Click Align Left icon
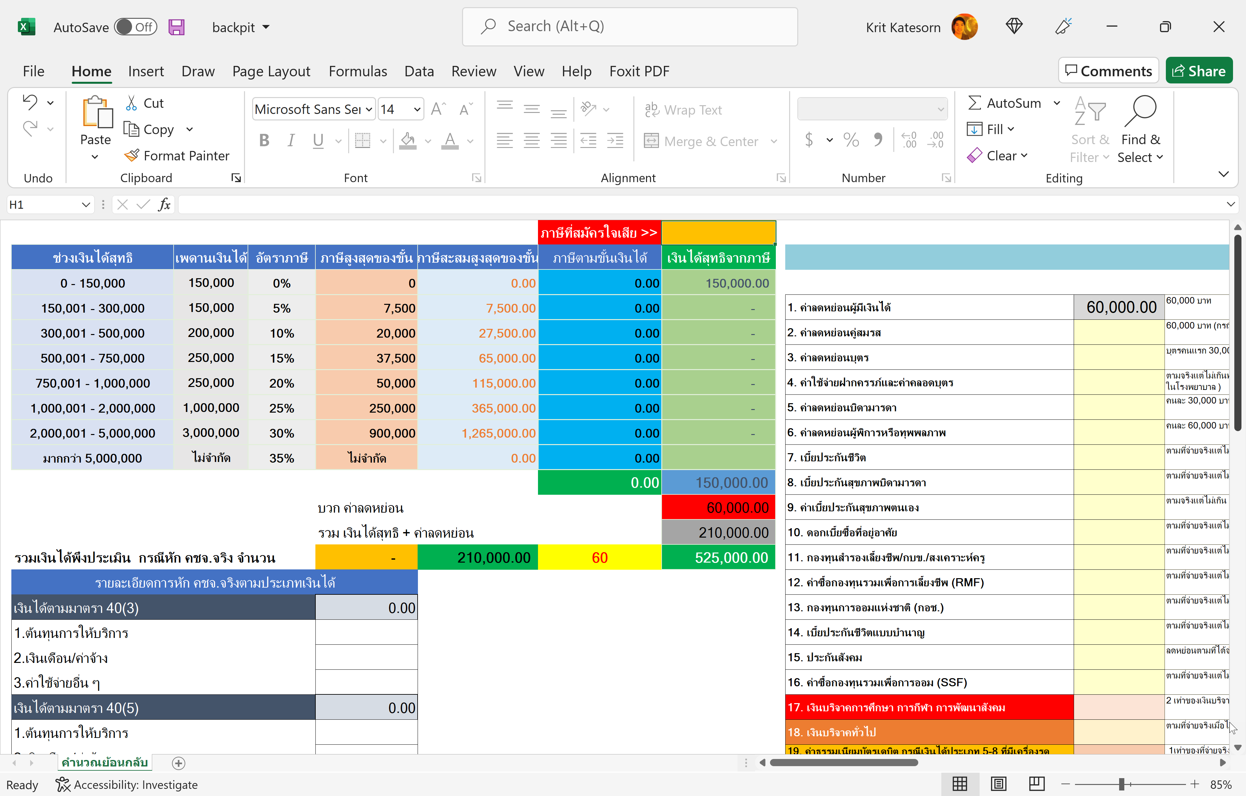 (505, 140)
